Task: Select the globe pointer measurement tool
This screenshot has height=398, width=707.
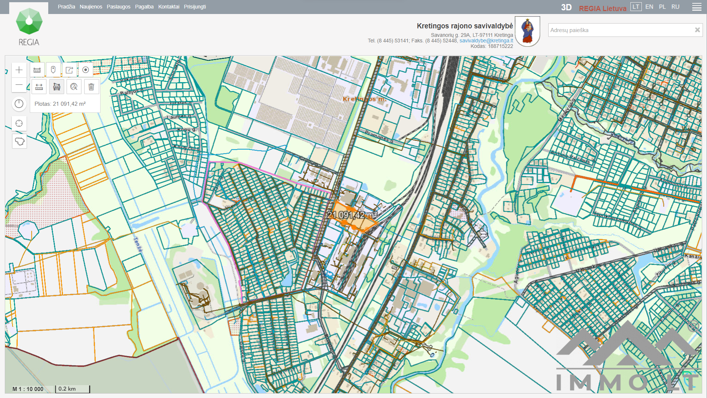Action: click(74, 87)
